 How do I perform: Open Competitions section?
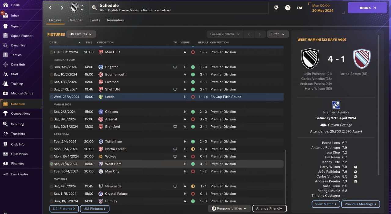tap(21, 113)
